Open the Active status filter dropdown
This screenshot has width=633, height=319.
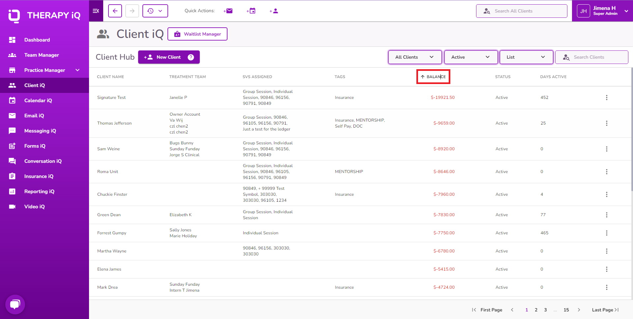[x=471, y=57]
